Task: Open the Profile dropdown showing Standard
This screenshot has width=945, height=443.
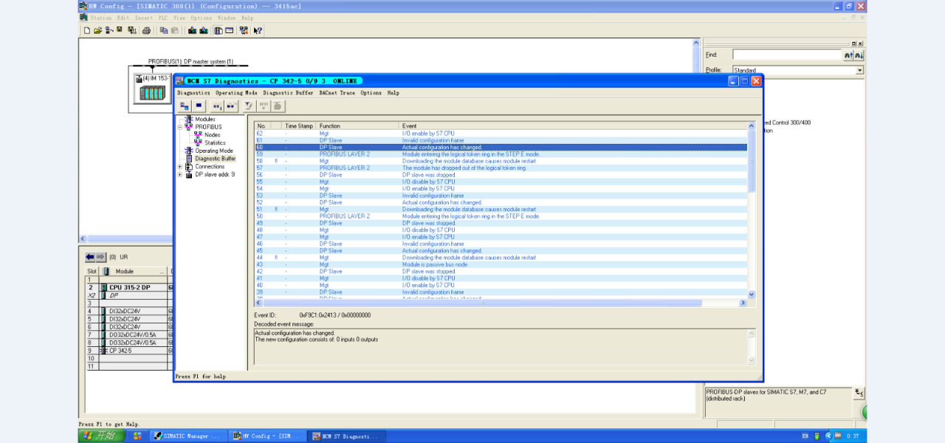Action: pos(859,70)
